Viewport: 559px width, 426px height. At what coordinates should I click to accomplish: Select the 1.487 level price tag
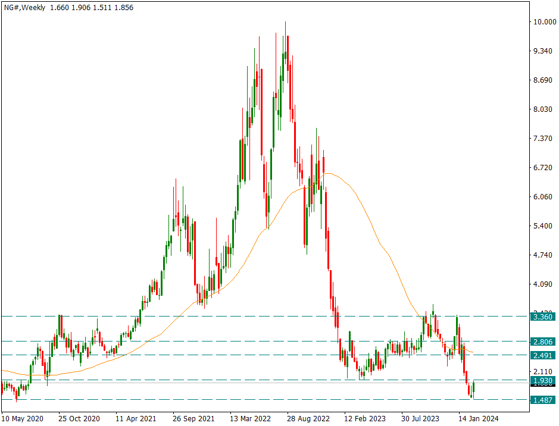(x=542, y=400)
